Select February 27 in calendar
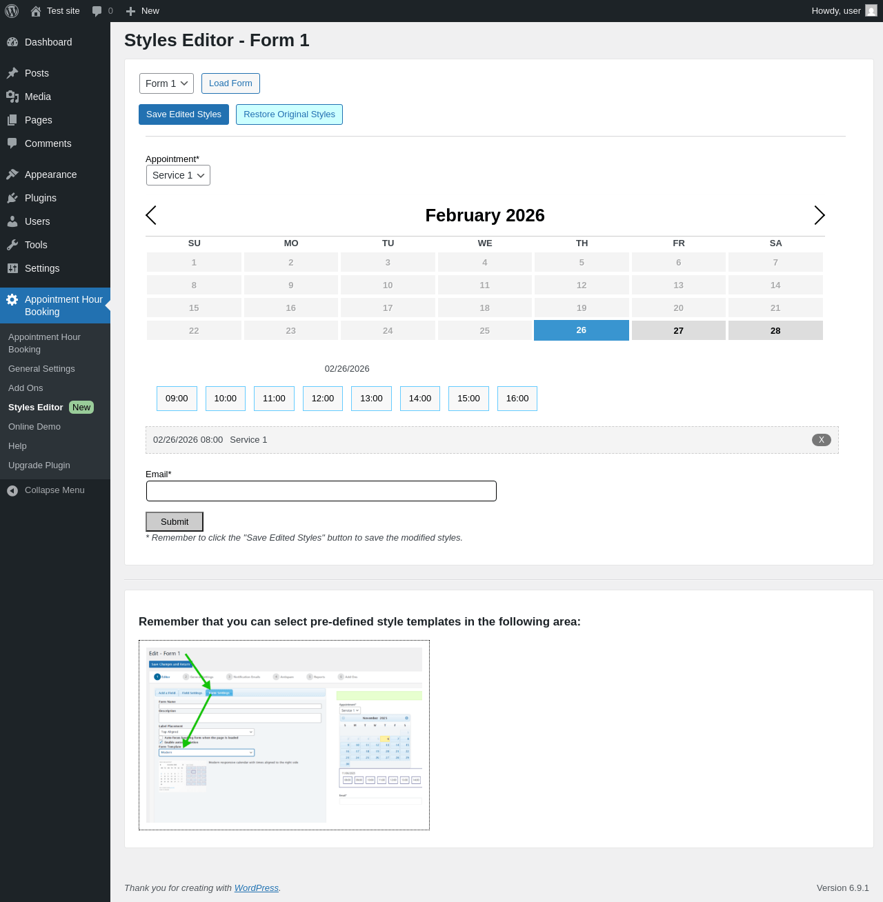Screen dimensions: 883x902 click(679, 330)
